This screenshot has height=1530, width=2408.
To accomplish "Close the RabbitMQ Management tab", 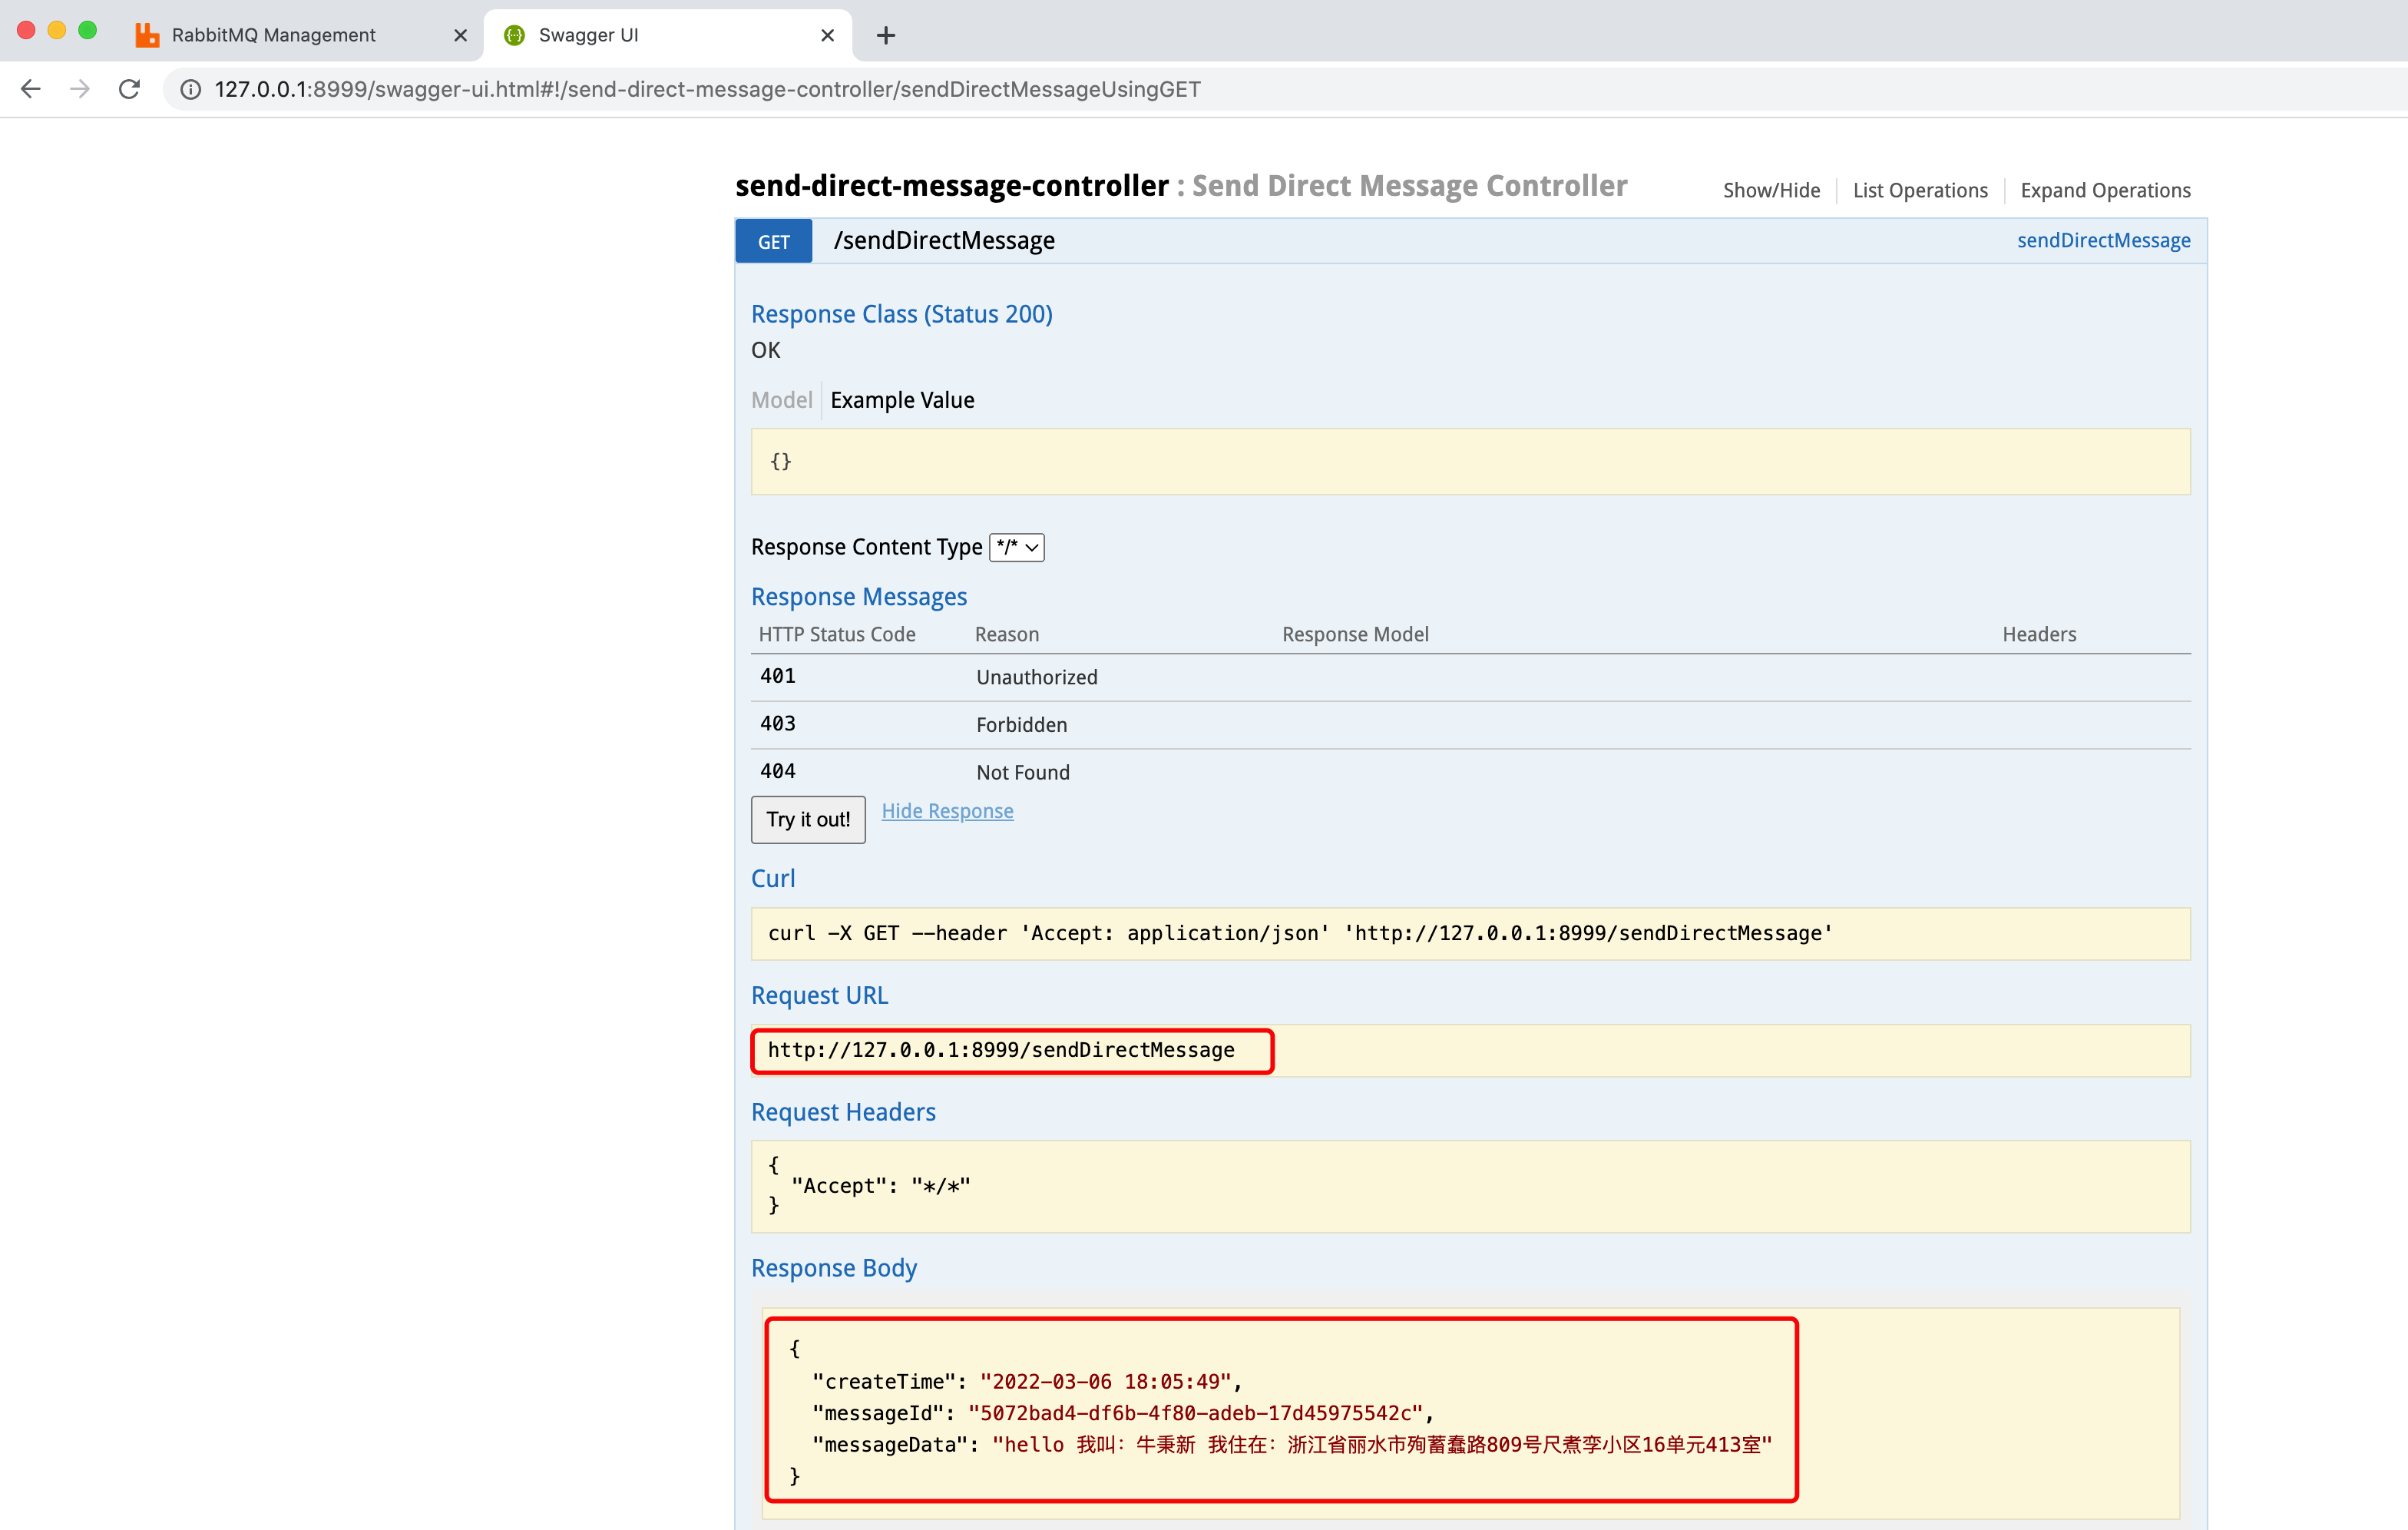I will tap(460, 35).
